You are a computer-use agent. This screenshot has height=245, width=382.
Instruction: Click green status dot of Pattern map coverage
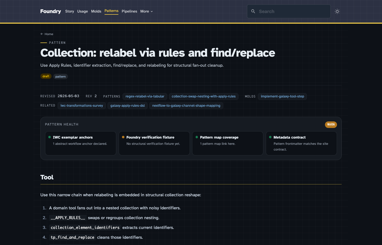coord(197,137)
